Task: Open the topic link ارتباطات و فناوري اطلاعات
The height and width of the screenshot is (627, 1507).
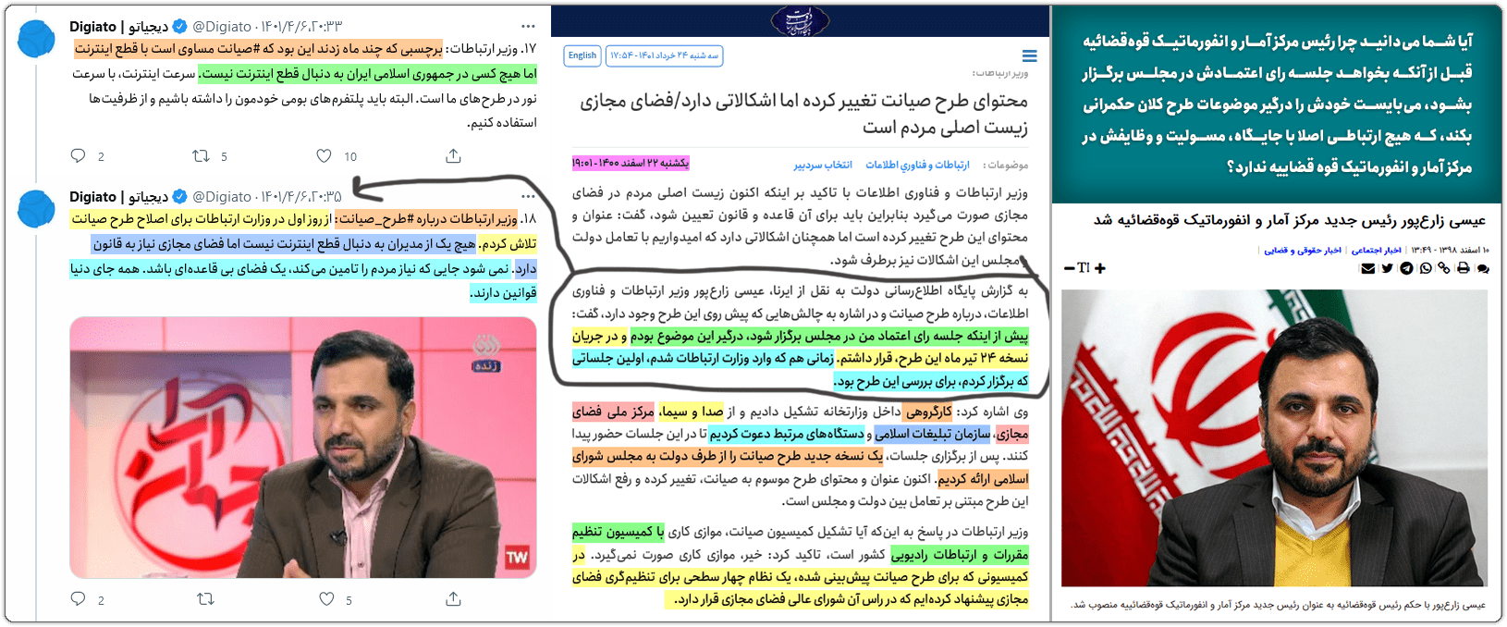Action: [x=917, y=165]
